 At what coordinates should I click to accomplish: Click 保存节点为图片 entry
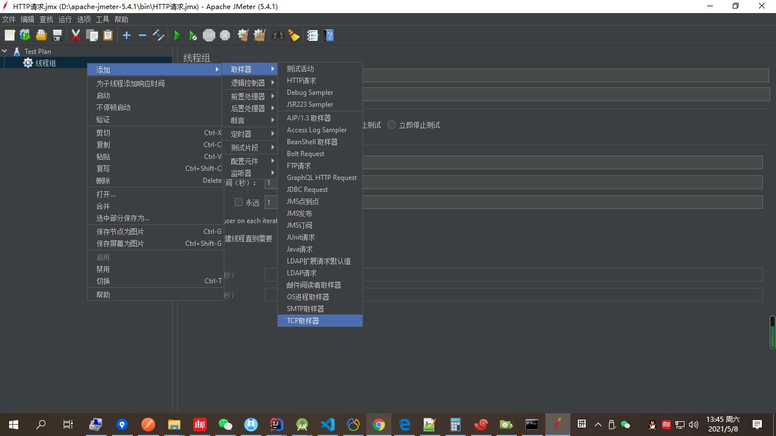click(156, 232)
